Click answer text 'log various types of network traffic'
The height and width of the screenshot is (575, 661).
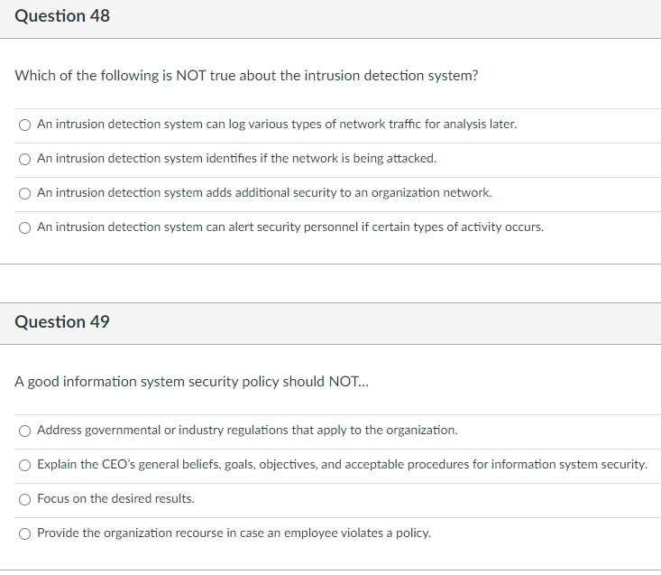pyautogui.click(x=277, y=125)
